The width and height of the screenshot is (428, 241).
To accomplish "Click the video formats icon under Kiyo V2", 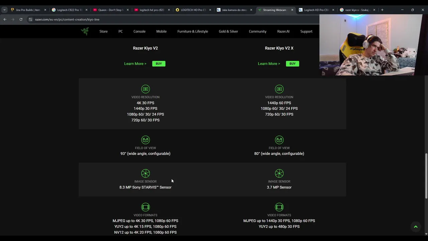I will tap(145, 207).
